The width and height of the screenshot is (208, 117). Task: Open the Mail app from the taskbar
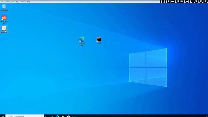[x=74, y=116]
